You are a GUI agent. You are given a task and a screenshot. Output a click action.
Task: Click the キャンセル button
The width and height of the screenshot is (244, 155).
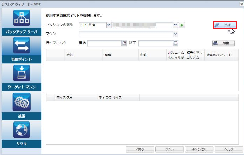click(199, 149)
